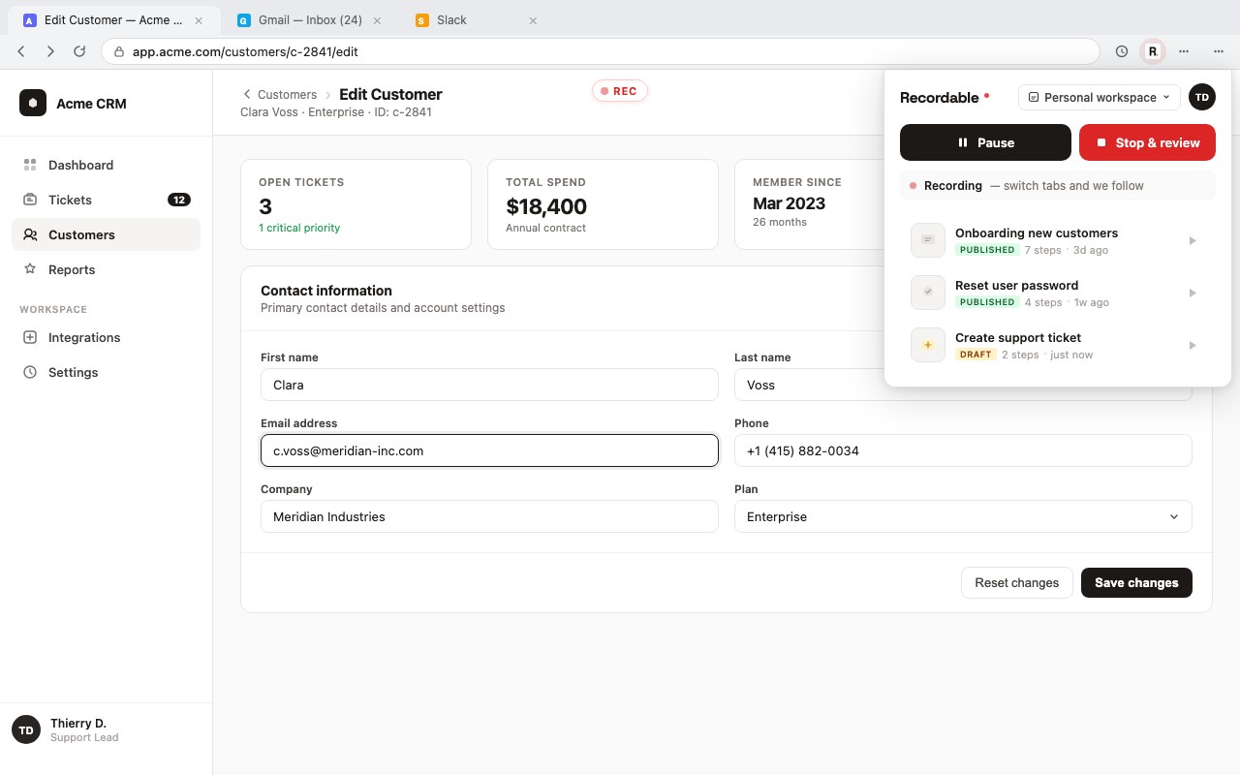Open Onboarding new customers workflow
The width and height of the screenshot is (1240, 775).
pos(1057,240)
